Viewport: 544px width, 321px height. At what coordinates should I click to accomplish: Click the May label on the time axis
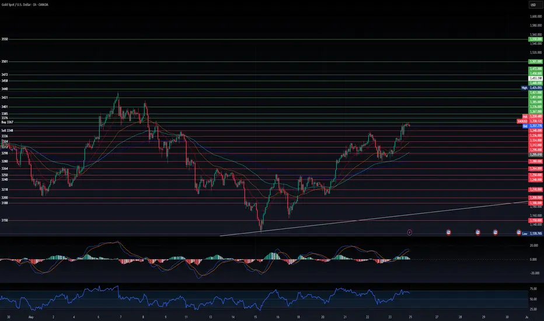pyautogui.click(x=31, y=317)
